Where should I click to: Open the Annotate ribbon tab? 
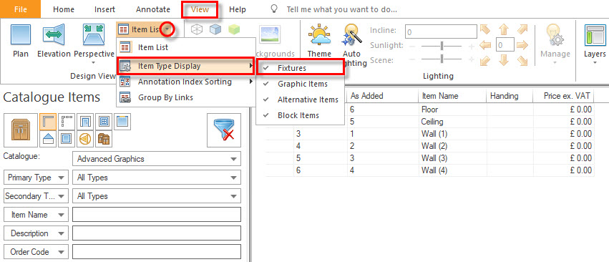tap(153, 9)
